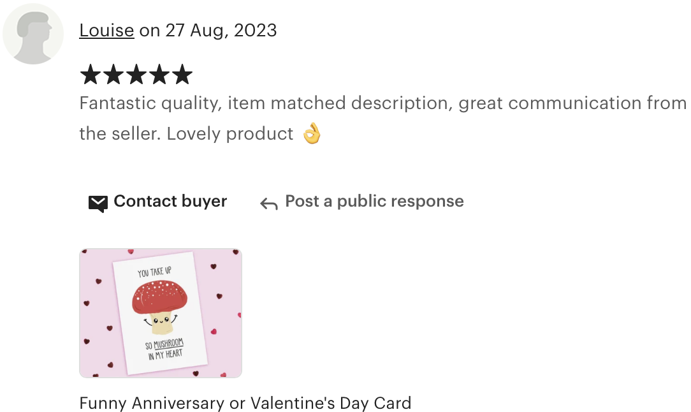Click the red mushroom illustration on the card
This screenshot has height=412, width=691.
(x=160, y=305)
